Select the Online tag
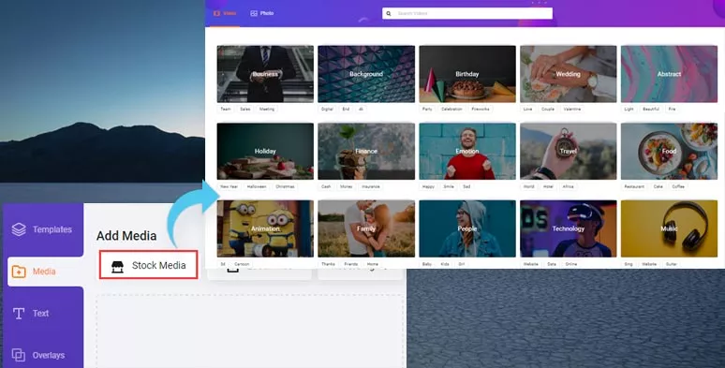 571,264
